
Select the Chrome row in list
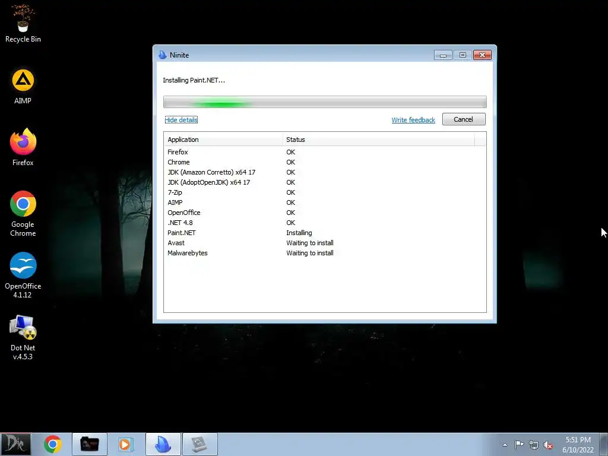coord(325,162)
